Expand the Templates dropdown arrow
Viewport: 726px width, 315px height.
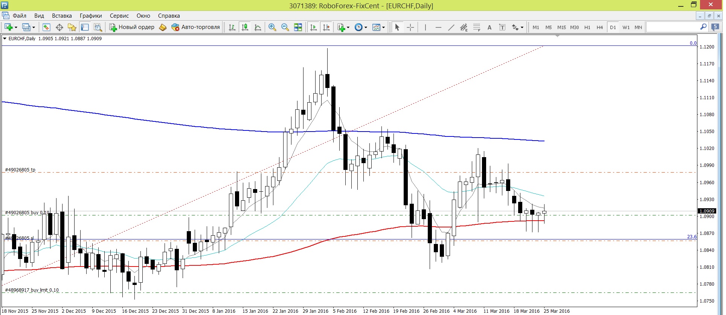tap(383, 27)
